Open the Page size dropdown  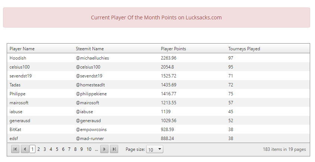click(x=155, y=149)
